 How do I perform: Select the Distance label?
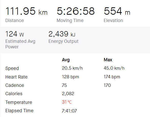click(x=15, y=21)
